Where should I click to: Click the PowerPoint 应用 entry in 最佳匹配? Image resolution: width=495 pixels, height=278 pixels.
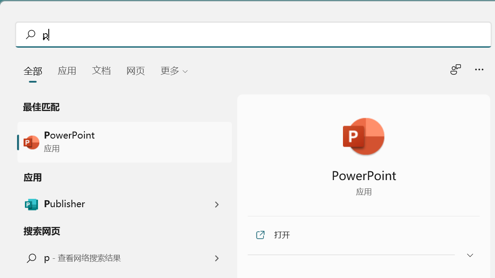(x=109, y=142)
